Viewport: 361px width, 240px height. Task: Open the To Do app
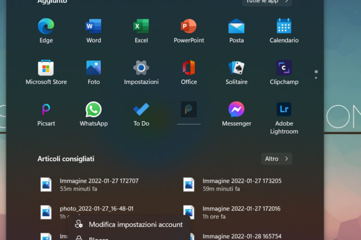pyautogui.click(x=141, y=114)
